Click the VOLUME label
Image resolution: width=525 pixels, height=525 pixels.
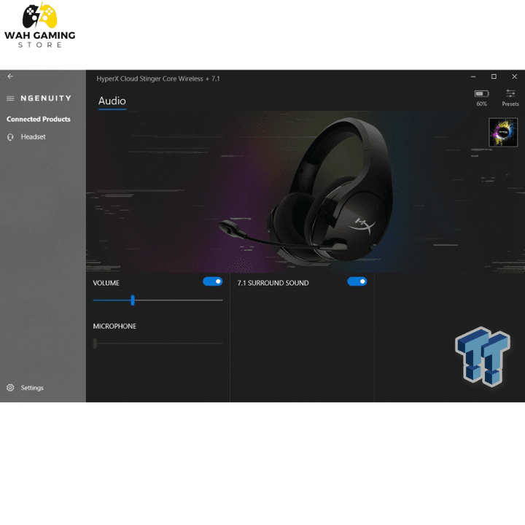pos(106,283)
